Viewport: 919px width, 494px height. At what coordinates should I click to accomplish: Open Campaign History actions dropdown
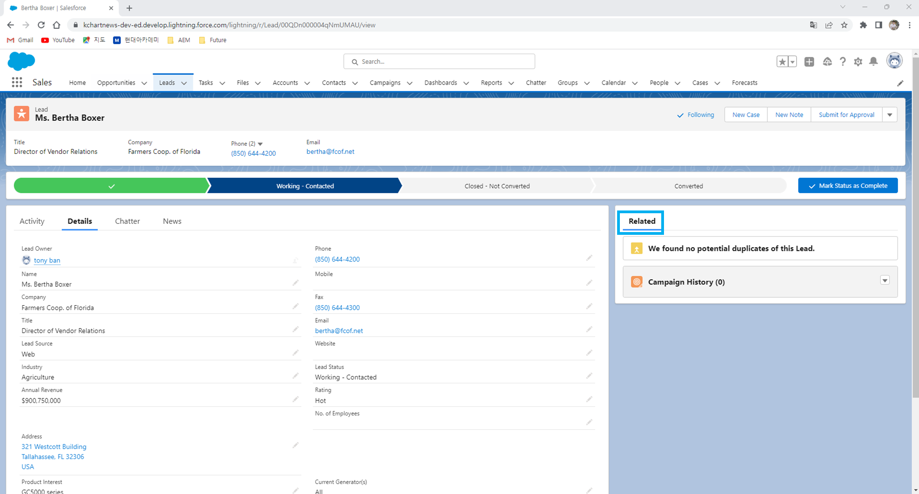tap(885, 280)
